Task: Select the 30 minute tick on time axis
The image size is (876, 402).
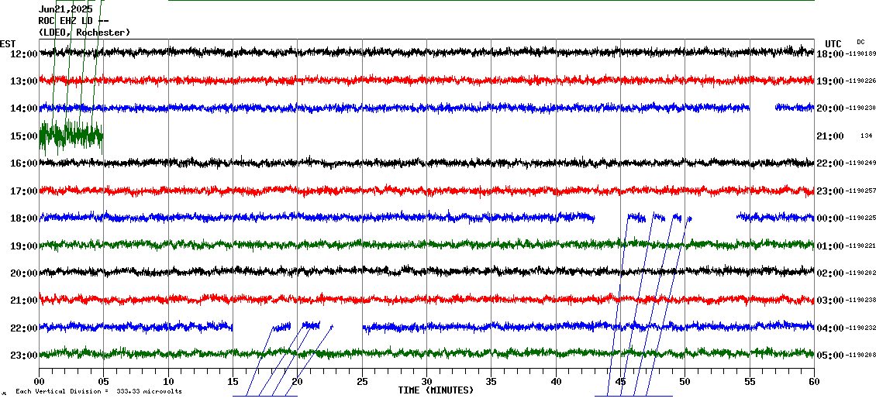Action: pyautogui.click(x=426, y=381)
